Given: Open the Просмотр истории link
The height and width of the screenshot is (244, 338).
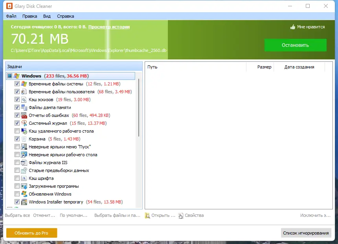Looking at the screenshot, I should [x=109, y=27].
